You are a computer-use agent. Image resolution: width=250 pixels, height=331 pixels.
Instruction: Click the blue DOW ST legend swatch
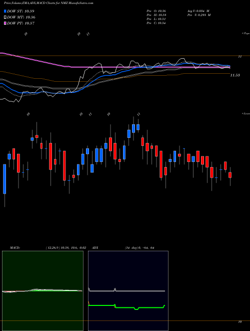point(5,11)
